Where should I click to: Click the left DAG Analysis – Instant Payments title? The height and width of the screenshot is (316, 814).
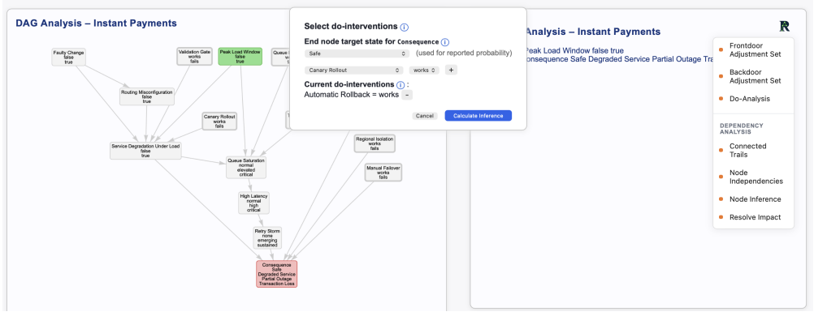click(96, 23)
